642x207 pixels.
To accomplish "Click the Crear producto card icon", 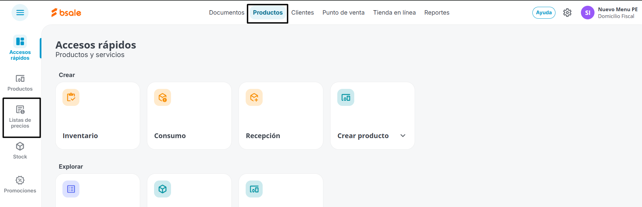I will [x=346, y=97].
